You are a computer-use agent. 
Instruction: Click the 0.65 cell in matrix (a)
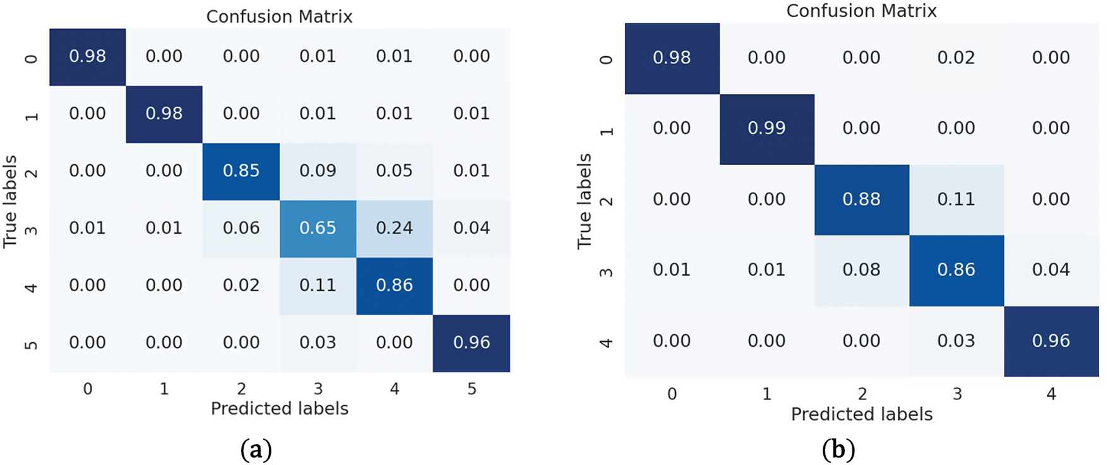point(318,228)
